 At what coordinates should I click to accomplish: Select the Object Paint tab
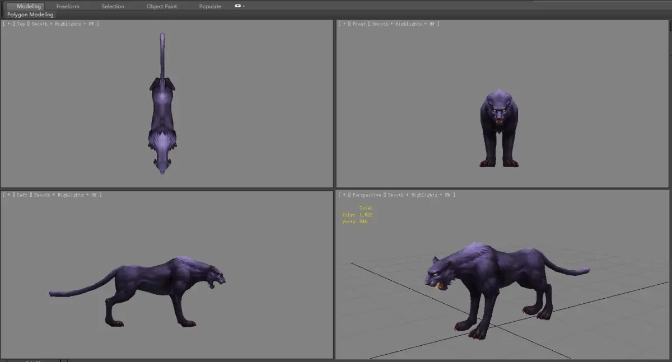(161, 6)
